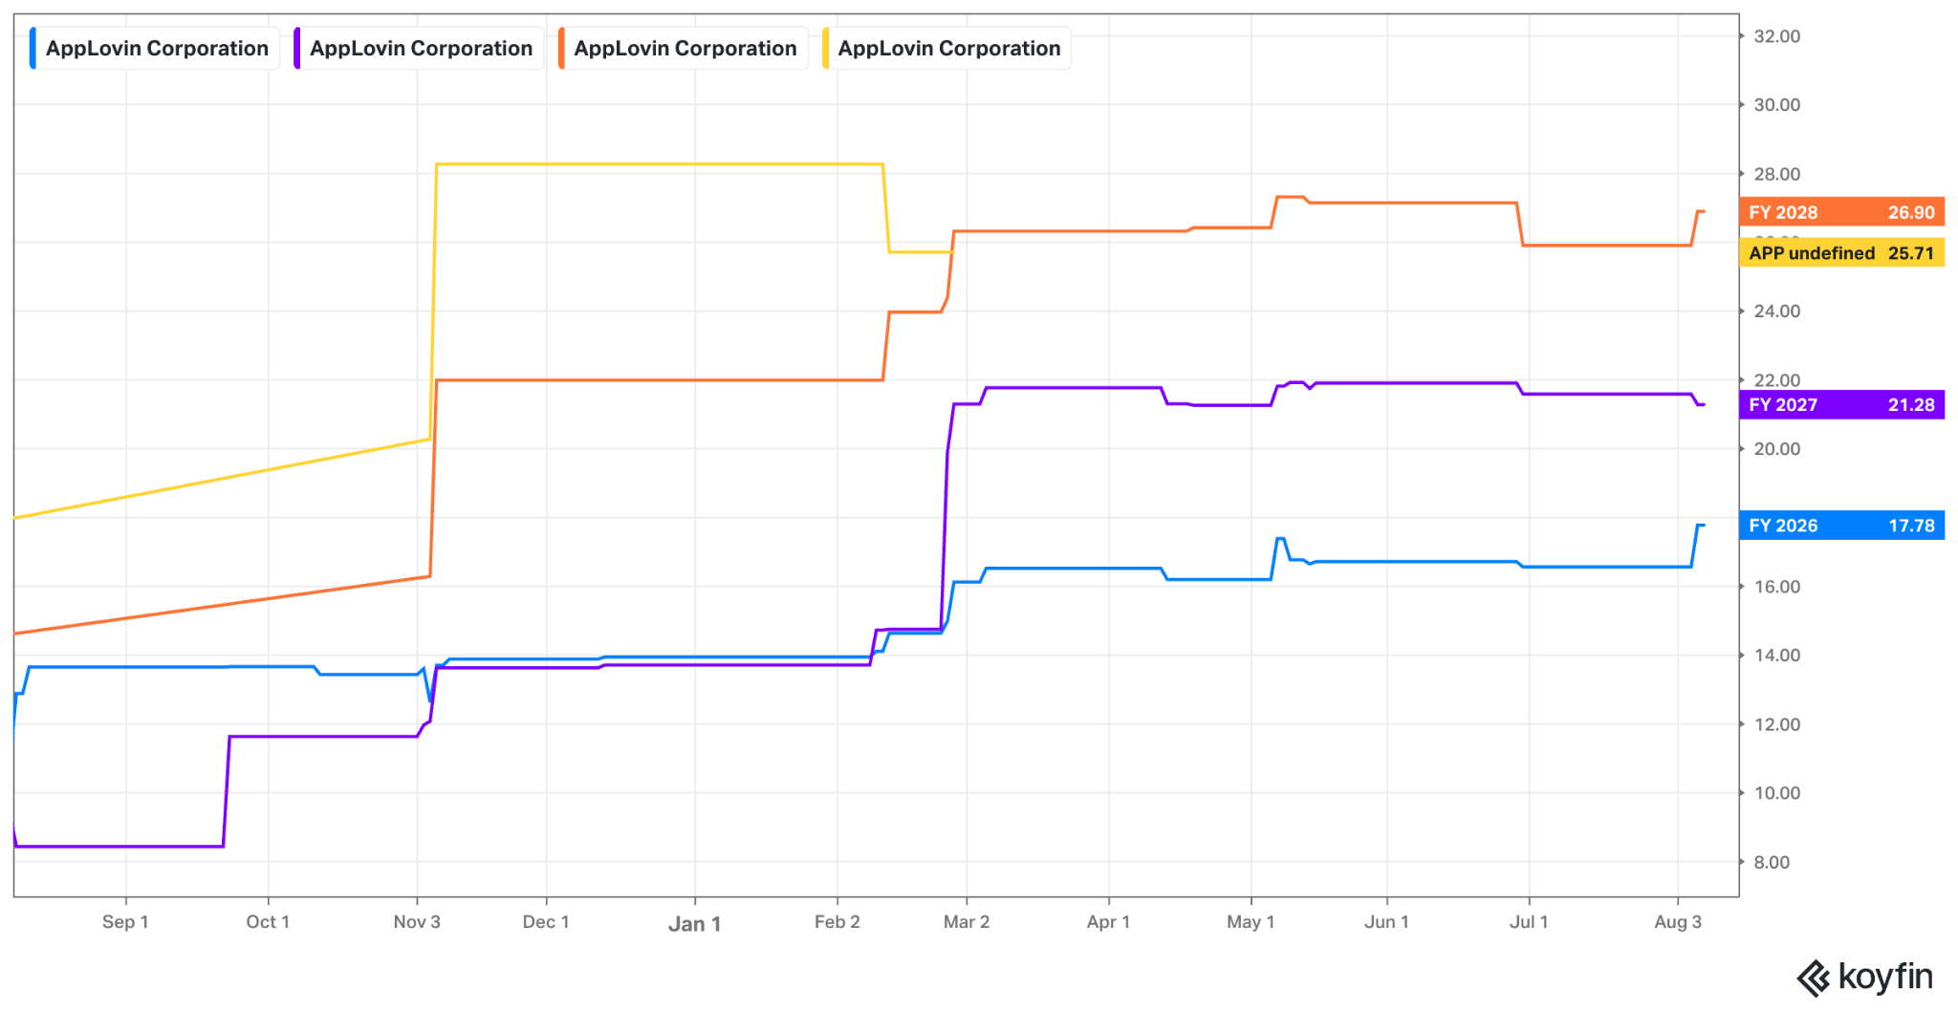Viewport: 1958px width, 1011px height.
Task: Click the Nov 3 date label
Action: (x=417, y=922)
